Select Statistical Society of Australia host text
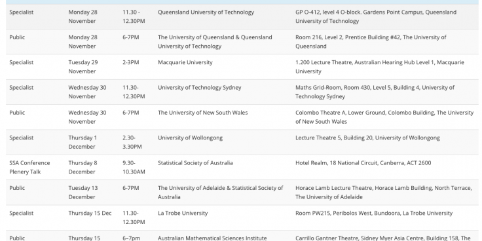482x241 pixels. point(195,163)
